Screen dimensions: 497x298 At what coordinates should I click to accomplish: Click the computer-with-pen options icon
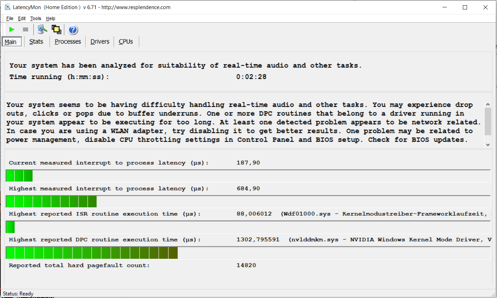(42, 30)
